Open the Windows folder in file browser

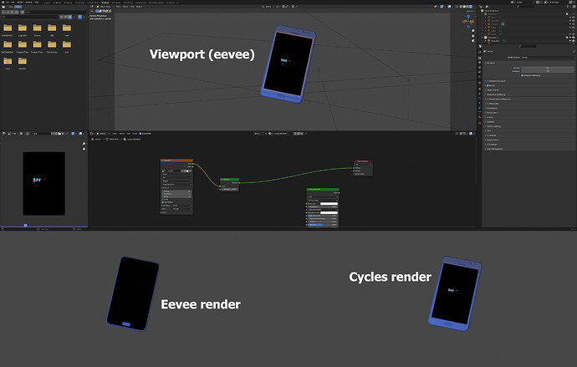[23, 63]
